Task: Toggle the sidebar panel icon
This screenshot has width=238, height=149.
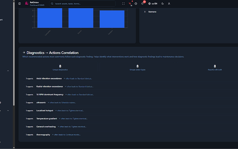Action: coord(20,3)
